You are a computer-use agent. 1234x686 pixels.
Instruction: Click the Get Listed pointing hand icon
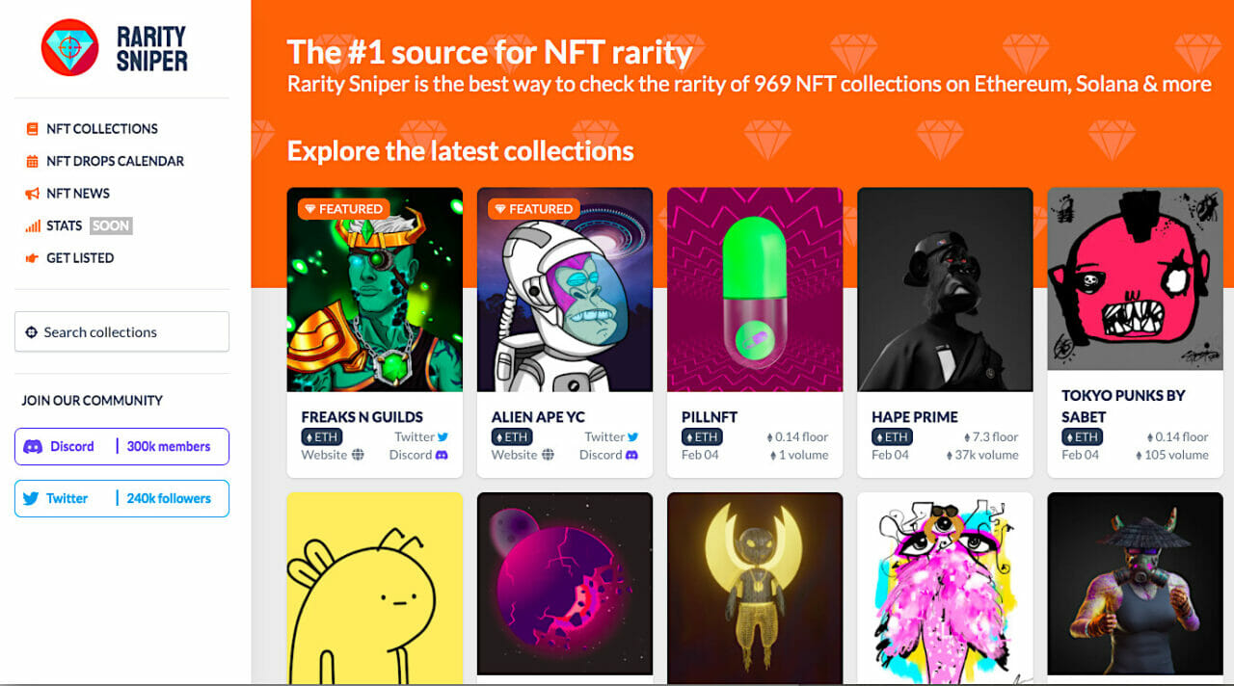[x=33, y=258]
